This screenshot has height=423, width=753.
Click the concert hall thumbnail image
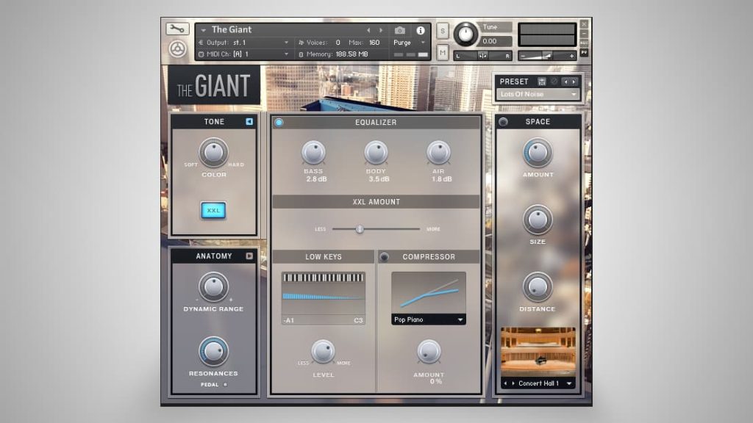click(538, 352)
